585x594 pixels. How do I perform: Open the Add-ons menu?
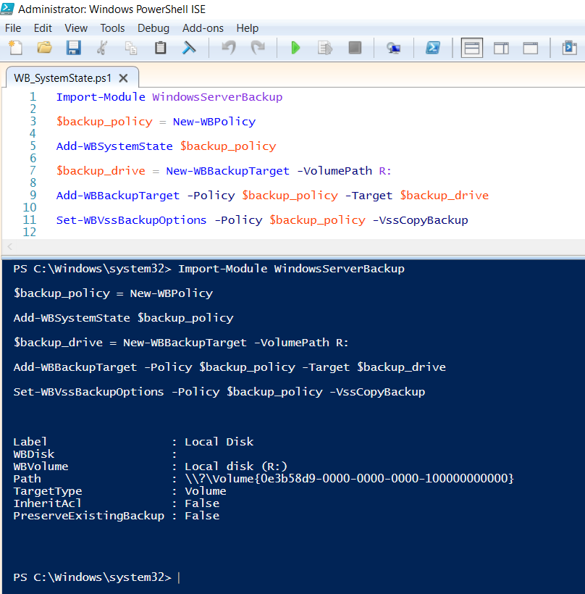(203, 28)
